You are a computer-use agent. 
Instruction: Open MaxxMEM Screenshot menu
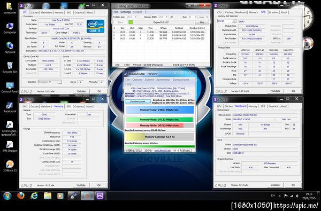(163, 80)
